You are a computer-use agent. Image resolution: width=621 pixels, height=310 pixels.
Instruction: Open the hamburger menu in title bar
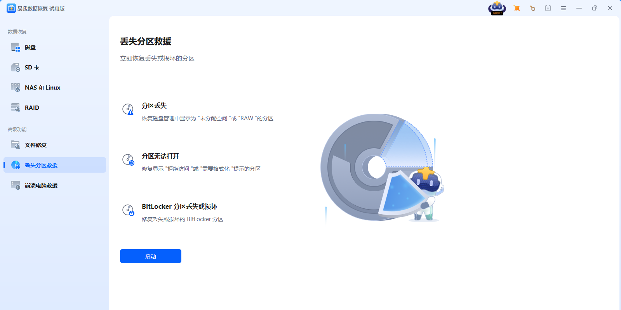pos(564,8)
